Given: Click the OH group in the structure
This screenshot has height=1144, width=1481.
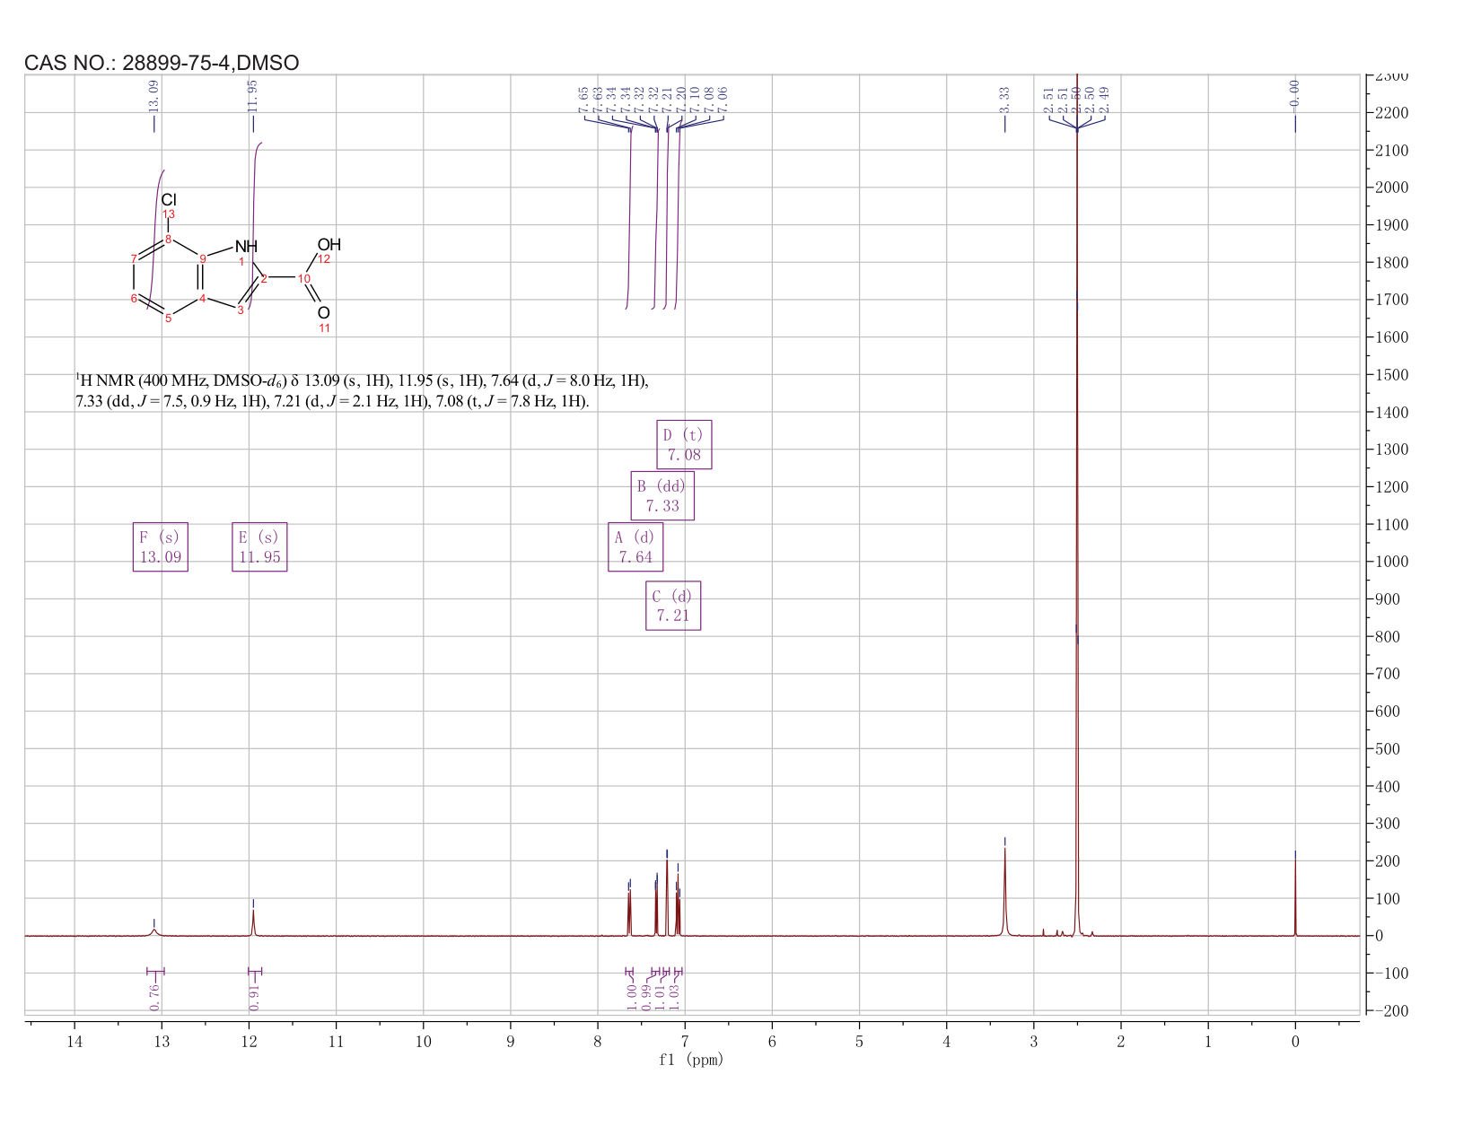Looking at the screenshot, I should [329, 244].
